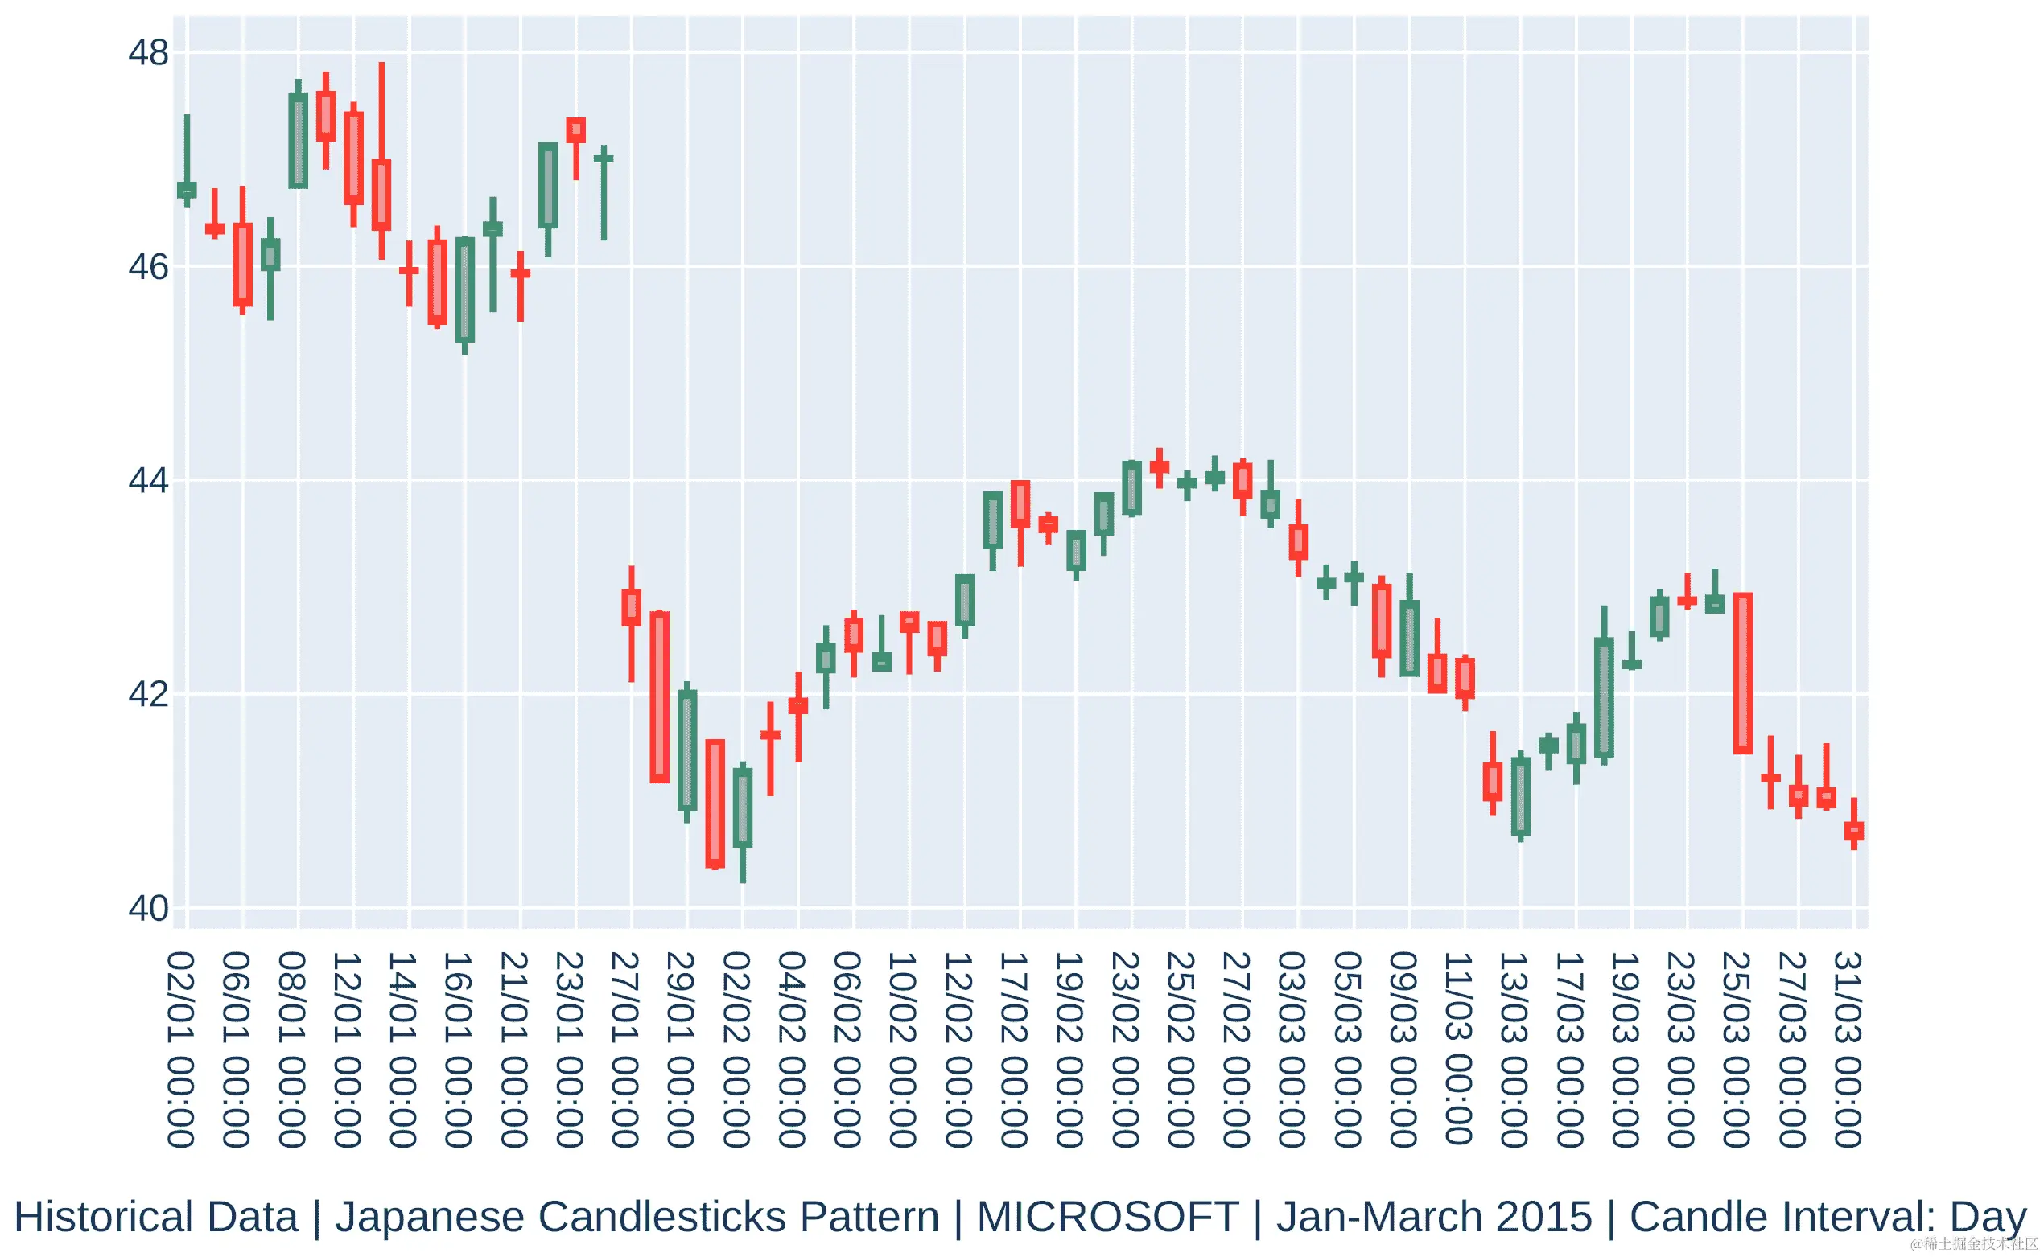Click the last red candle at 31/03
This screenshot has height=1257, width=2044.
click(x=1854, y=831)
